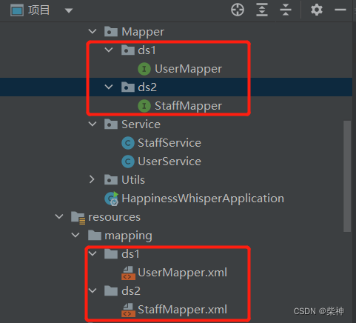Collapse the resources folder
The height and width of the screenshot is (323, 356).
click(x=59, y=216)
